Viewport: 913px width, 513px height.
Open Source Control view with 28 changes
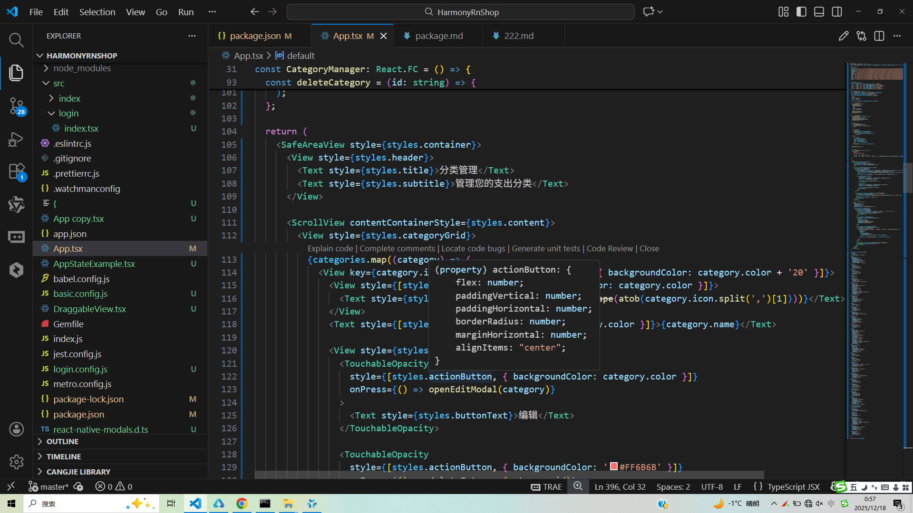[x=16, y=105]
